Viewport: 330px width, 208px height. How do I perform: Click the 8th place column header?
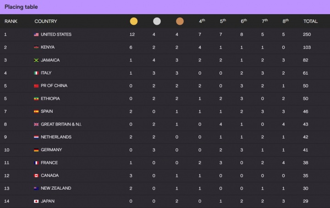click(x=286, y=21)
